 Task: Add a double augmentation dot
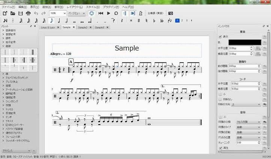pos(105,22)
